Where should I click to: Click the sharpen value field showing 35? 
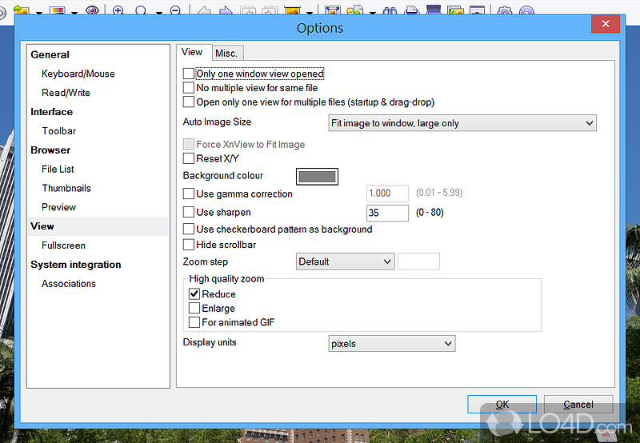(x=387, y=213)
